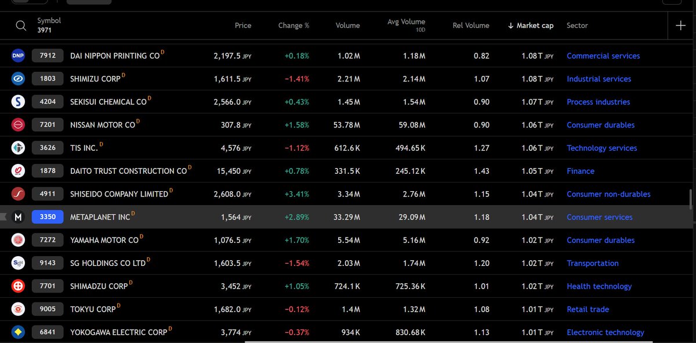
Task: Select the METAPLANET INC company name
Action: (100, 217)
